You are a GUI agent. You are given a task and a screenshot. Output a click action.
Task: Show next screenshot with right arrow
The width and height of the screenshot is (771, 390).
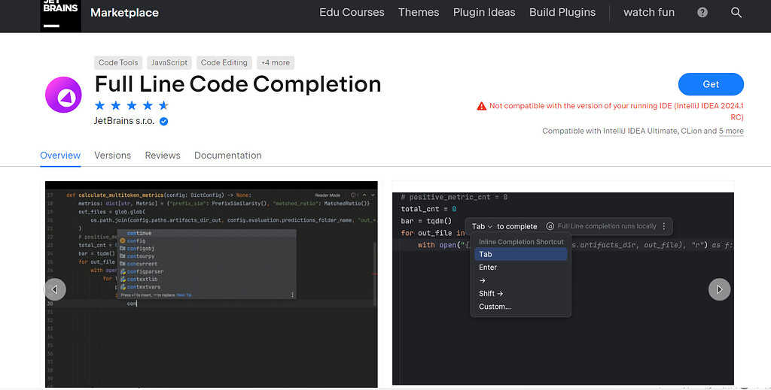pyautogui.click(x=719, y=289)
